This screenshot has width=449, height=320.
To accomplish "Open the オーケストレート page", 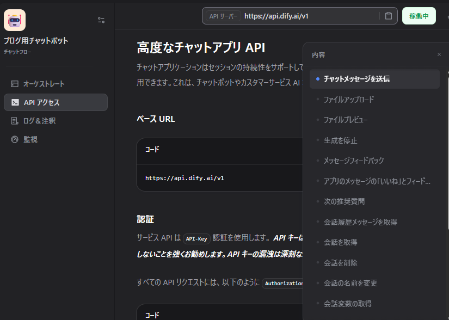I will tap(44, 84).
